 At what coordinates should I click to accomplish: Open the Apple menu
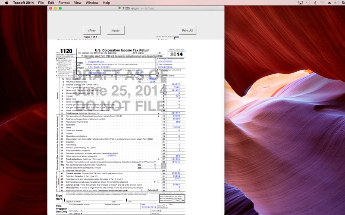tap(6, 3)
